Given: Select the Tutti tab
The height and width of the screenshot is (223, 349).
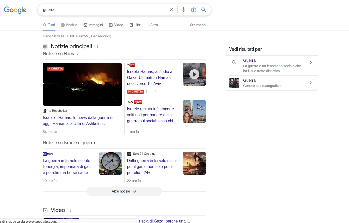Looking at the screenshot, I should pos(49,25).
